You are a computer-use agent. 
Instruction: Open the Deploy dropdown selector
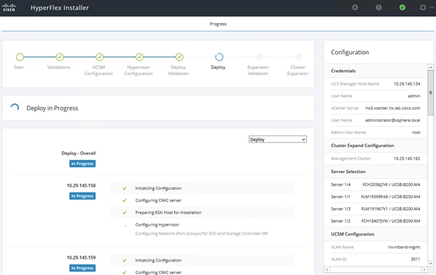[277, 140]
